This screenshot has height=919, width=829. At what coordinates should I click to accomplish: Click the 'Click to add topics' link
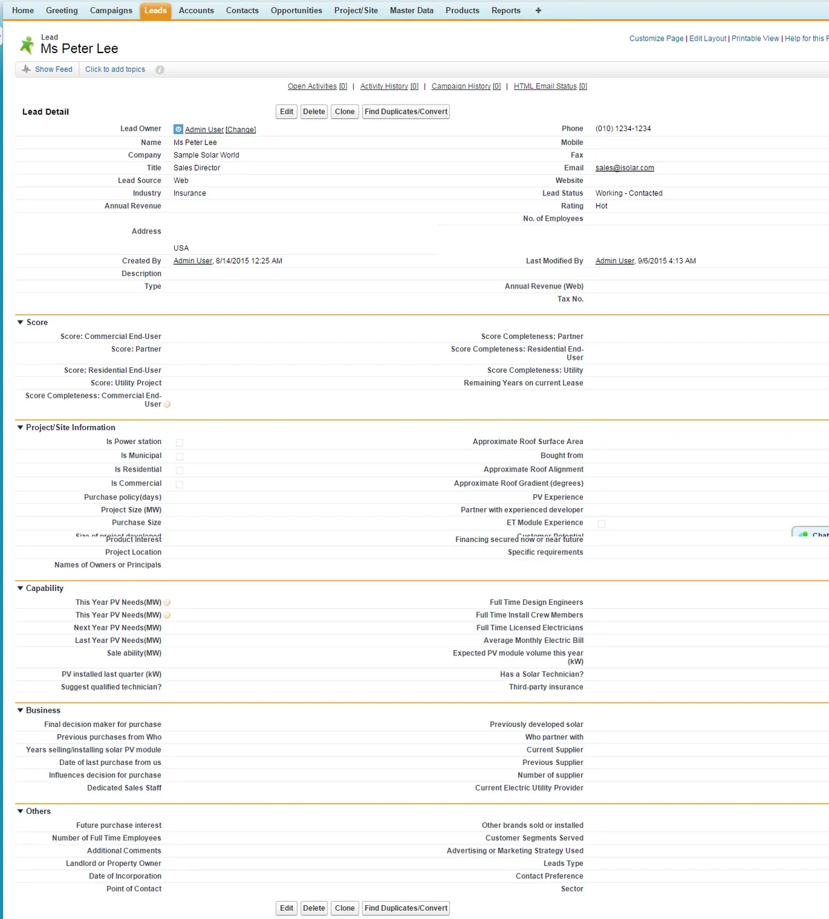pos(115,70)
